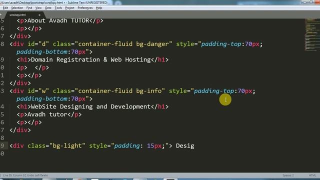The image size is (320, 180).
Task: Click the 'bg-light' class value
Action: [67, 146]
